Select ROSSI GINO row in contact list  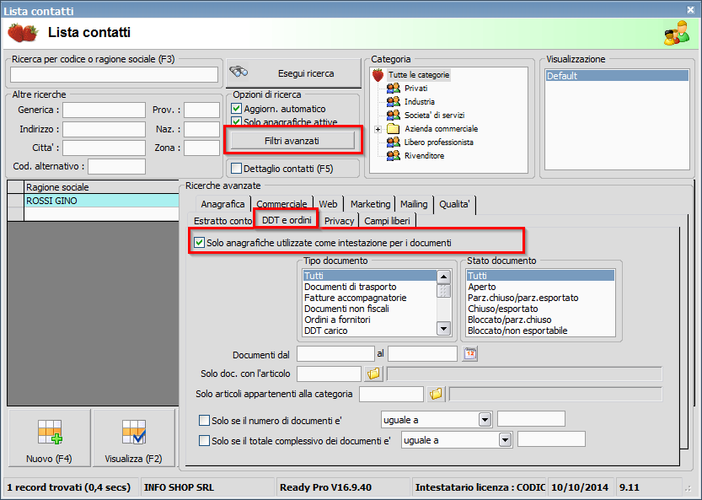pyautogui.click(x=102, y=201)
